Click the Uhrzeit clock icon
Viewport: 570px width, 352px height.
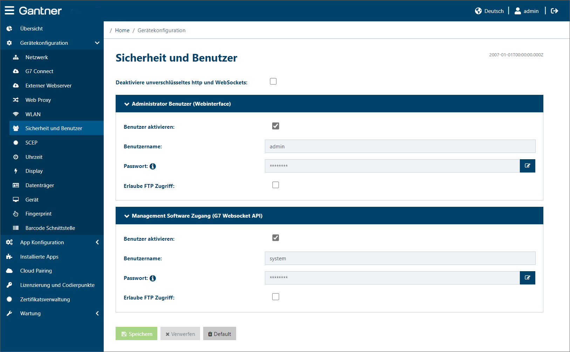pyautogui.click(x=16, y=157)
